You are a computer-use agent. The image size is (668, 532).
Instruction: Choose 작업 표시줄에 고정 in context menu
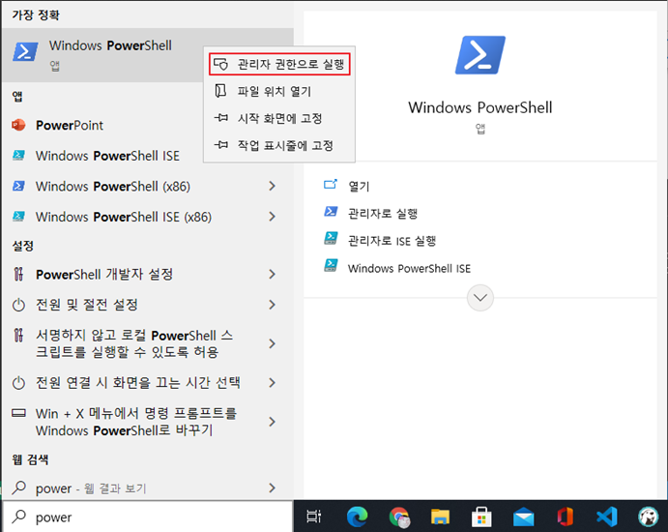pos(279,145)
